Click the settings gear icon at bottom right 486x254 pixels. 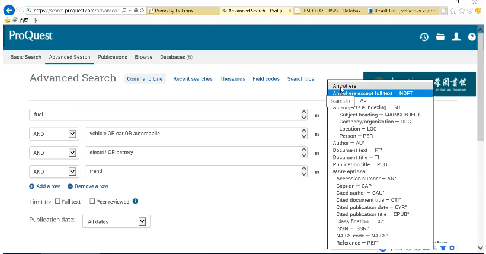452,248
